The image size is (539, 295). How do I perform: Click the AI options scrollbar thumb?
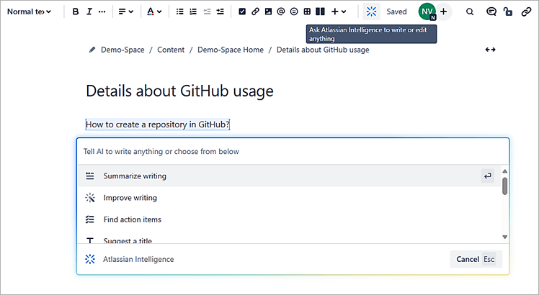click(504, 186)
